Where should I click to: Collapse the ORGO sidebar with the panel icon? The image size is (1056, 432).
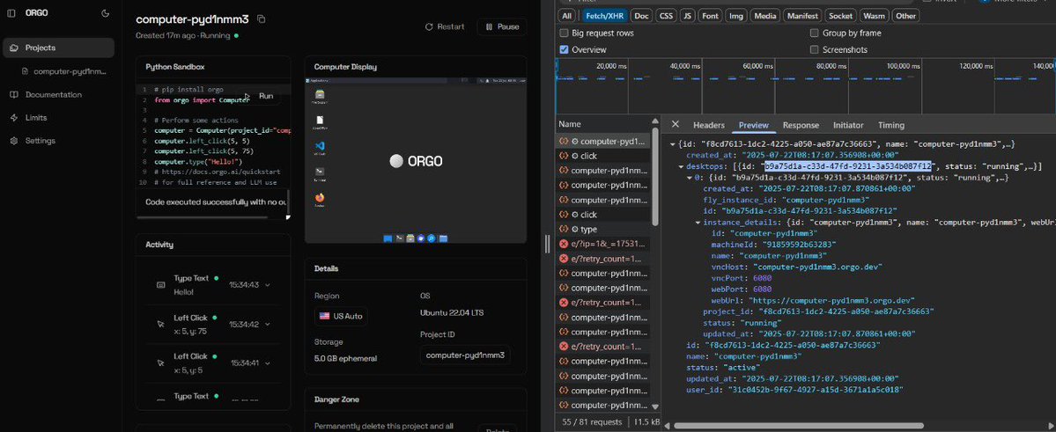[11, 13]
